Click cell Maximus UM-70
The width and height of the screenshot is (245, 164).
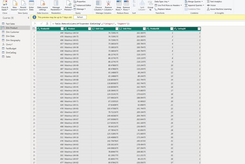coord(78,55)
